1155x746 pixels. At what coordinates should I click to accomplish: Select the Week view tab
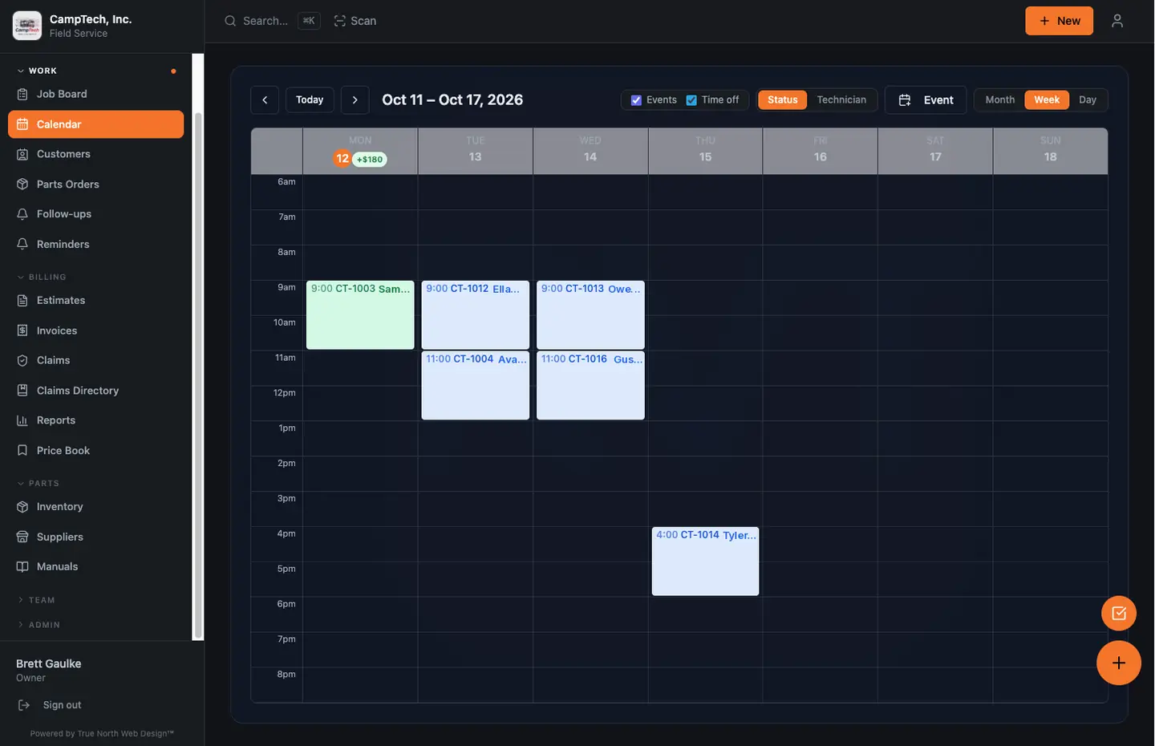1047,100
